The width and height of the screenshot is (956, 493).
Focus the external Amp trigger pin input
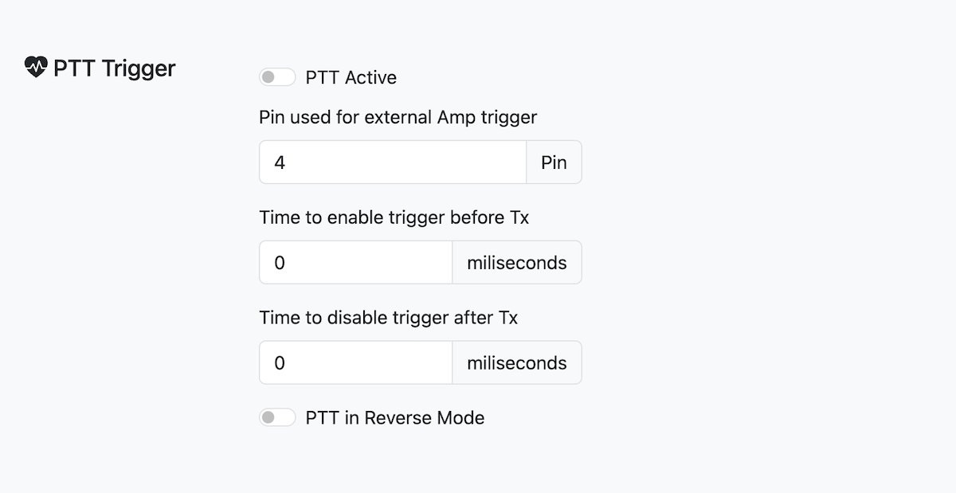pos(393,162)
